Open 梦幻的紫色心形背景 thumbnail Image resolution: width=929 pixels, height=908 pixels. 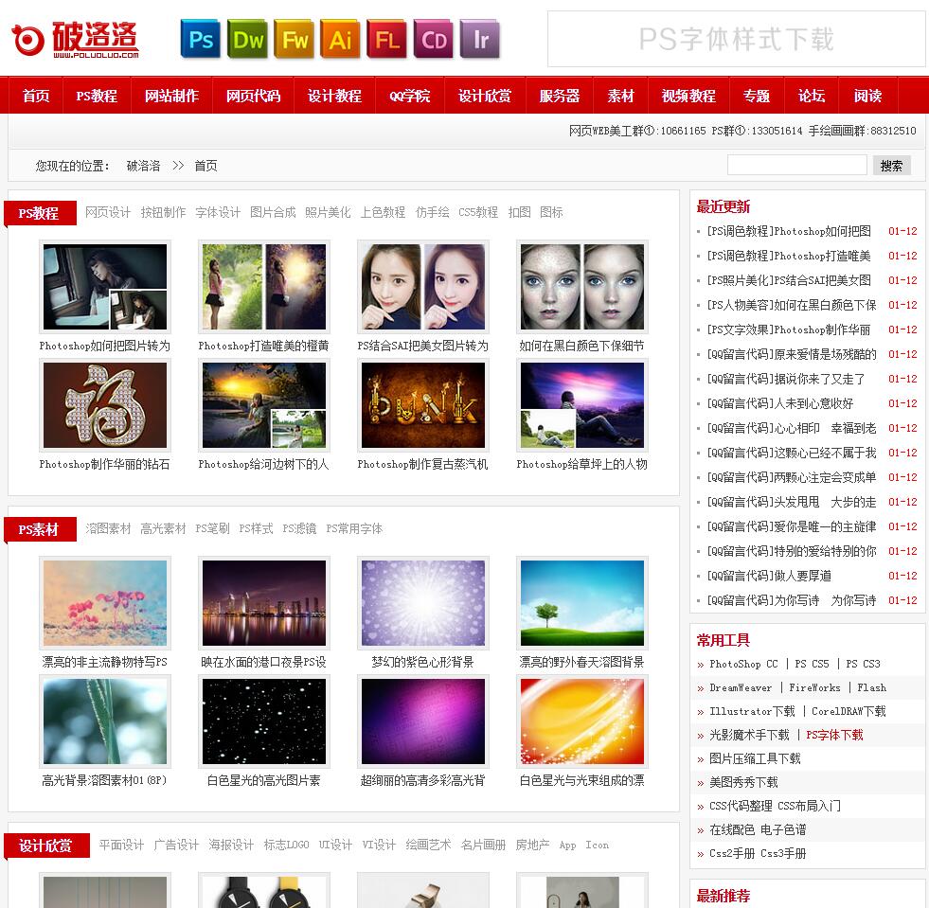pyautogui.click(x=423, y=603)
